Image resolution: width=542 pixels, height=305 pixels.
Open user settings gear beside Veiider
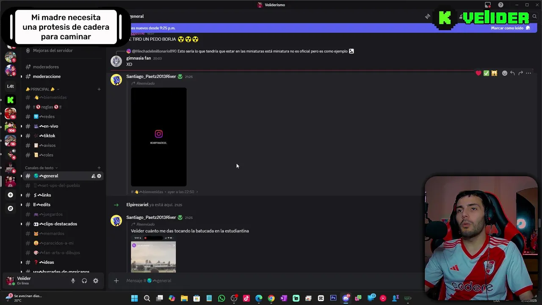[x=96, y=281]
